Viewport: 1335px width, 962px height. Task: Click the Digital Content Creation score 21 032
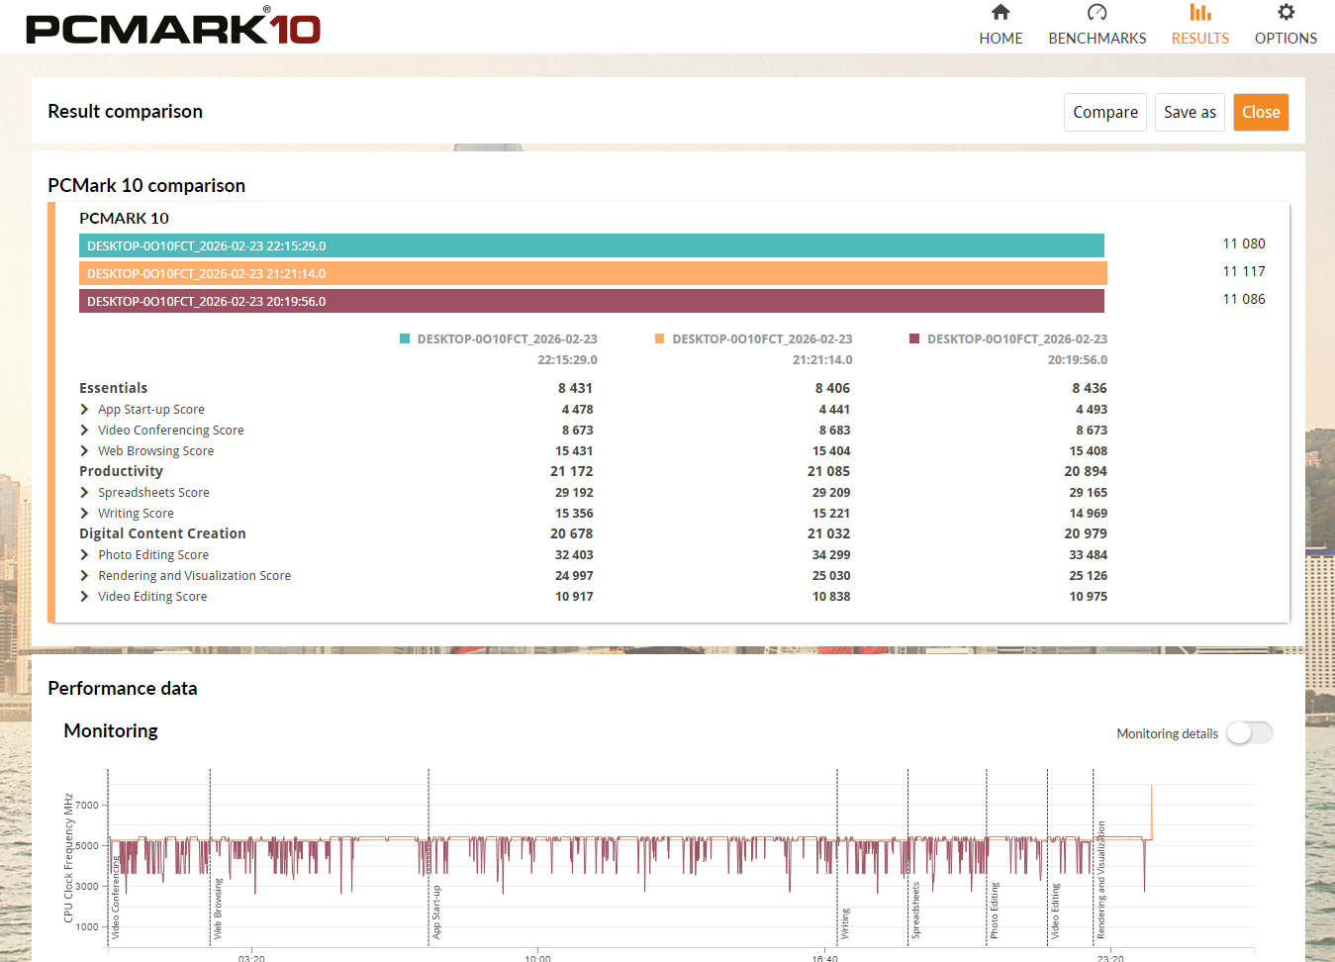(x=828, y=533)
